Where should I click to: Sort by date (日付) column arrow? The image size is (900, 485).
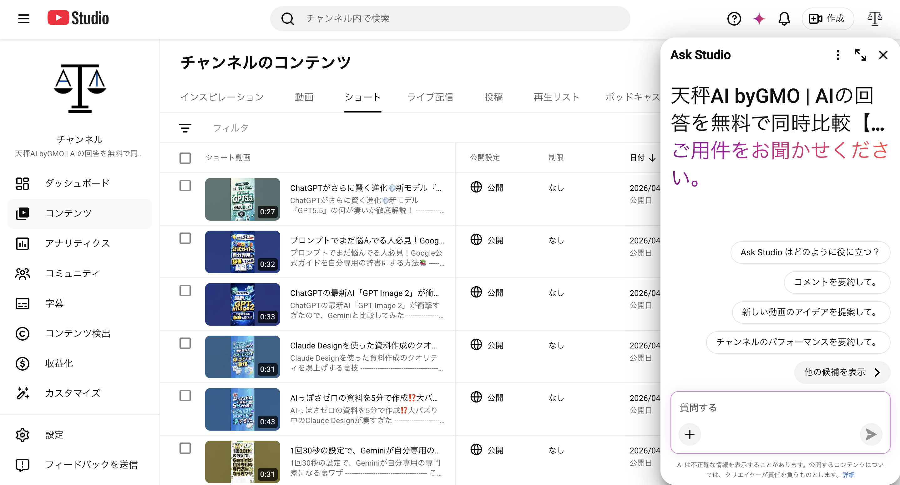point(652,158)
